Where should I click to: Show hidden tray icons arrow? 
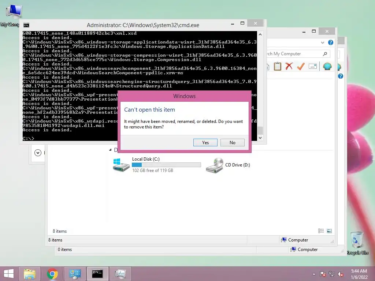pyautogui.click(x=314, y=274)
